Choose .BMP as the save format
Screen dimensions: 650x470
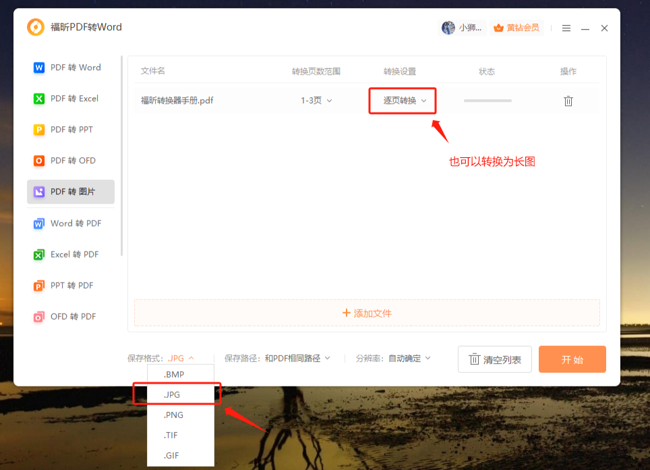point(173,374)
